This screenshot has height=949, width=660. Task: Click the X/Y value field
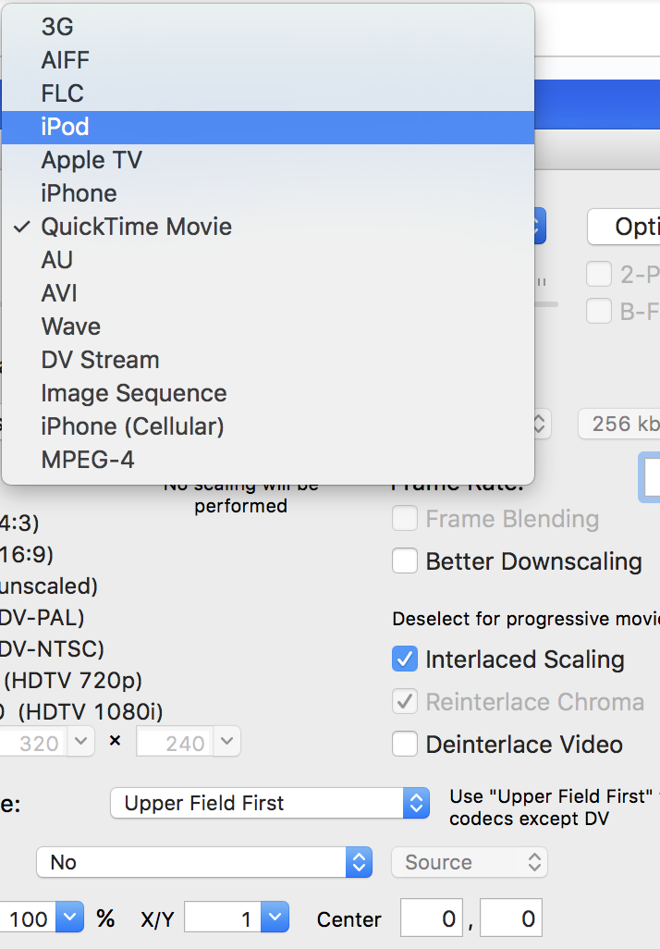tap(223, 917)
